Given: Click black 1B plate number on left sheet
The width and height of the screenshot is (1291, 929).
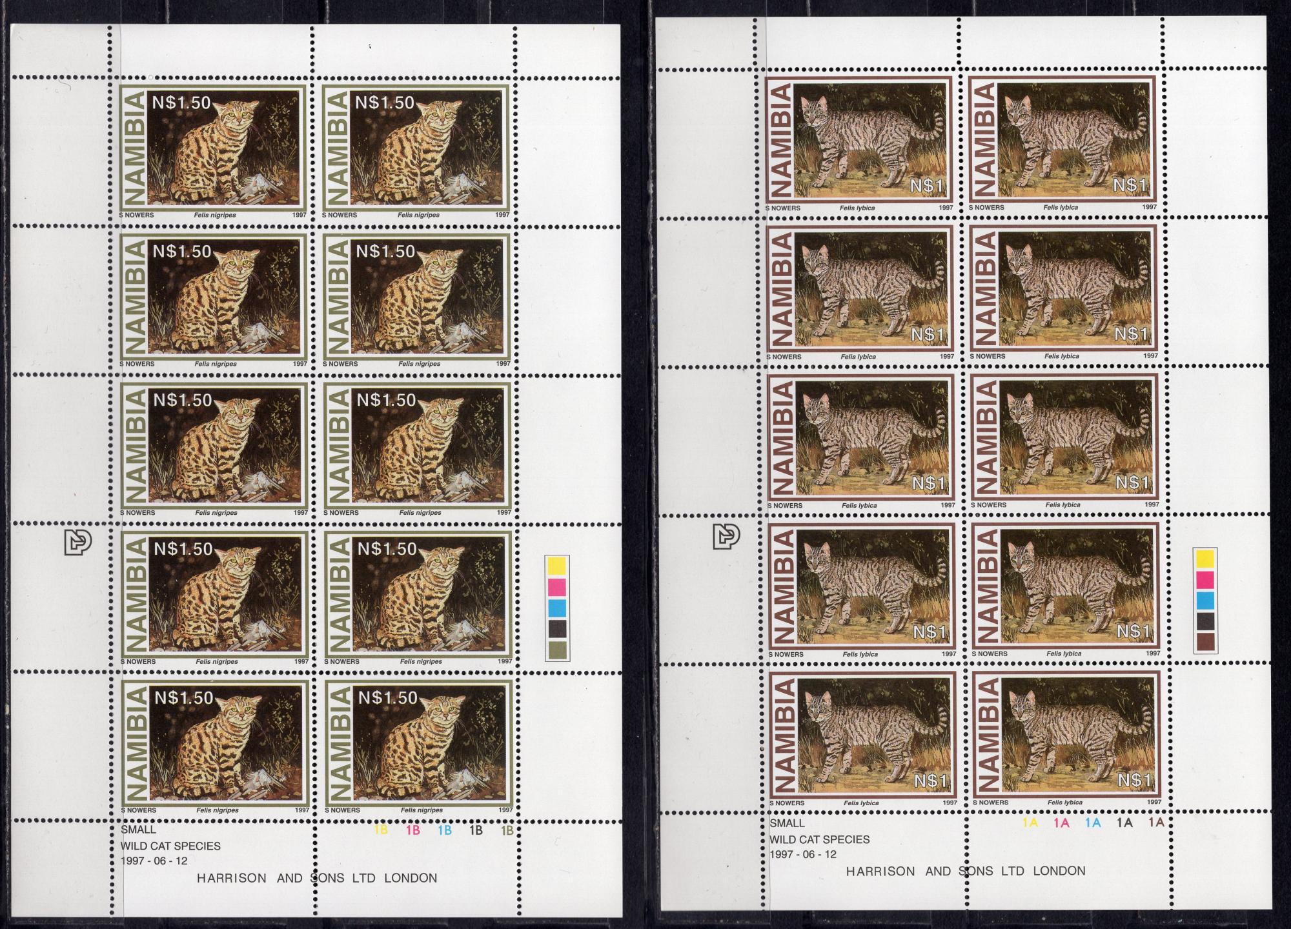Looking at the screenshot, I should click(x=476, y=830).
